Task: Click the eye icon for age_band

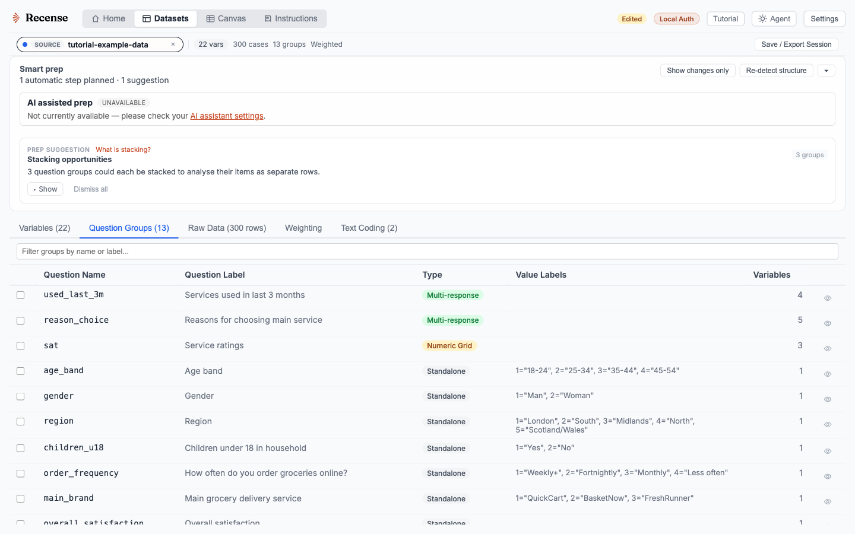Action: click(x=828, y=374)
